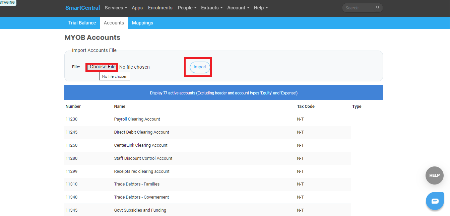The width and height of the screenshot is (450, 216).
Task: Select account number 11250
Action: 71,145
